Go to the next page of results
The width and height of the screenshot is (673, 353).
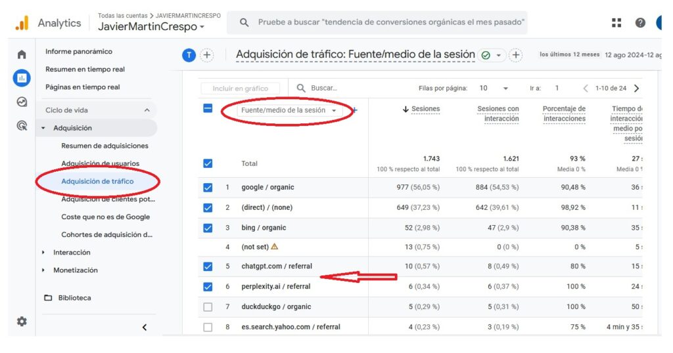(x=636, y=88)
